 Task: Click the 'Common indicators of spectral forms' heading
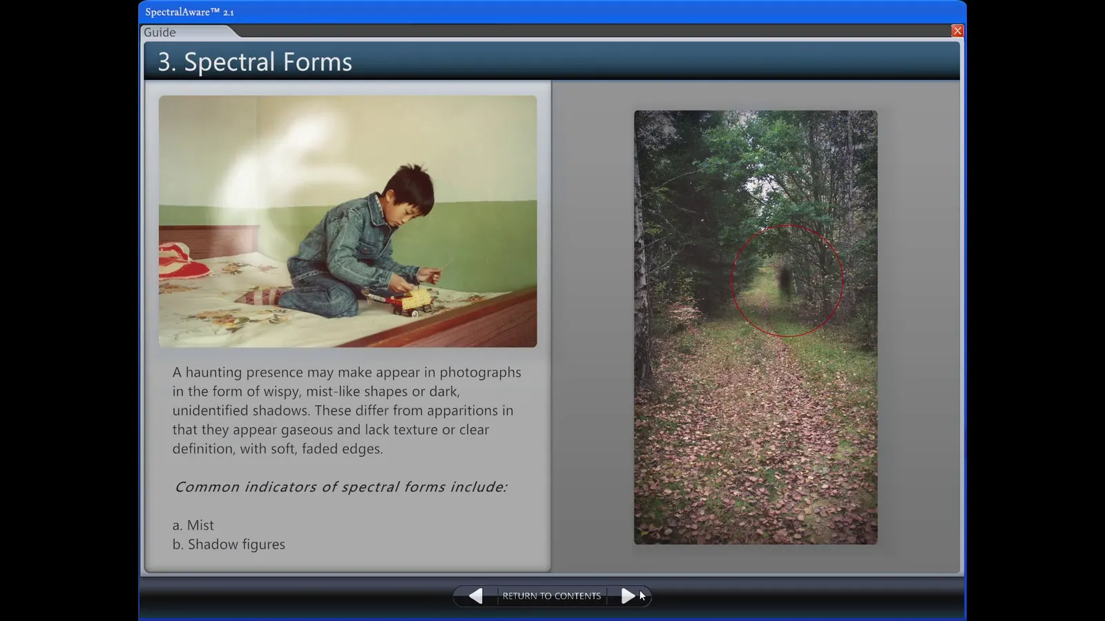point(341,486)
